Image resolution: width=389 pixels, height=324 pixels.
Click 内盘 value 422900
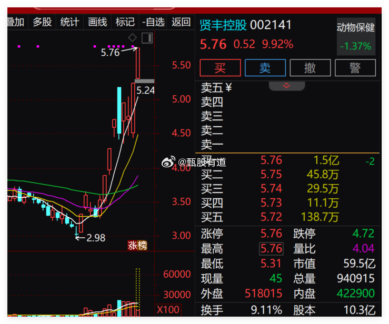pos(355,293)
